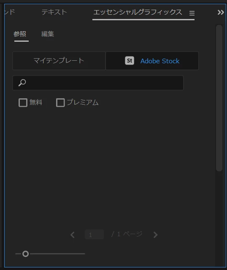Screen dimensions: 227x270
Task: Go to the next page arrow
Action: click(x=155, y=235)
